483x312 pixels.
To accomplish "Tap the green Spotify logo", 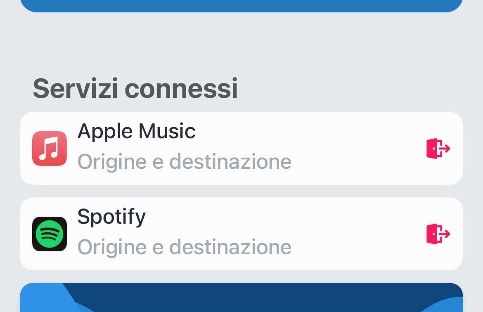I will coord(50,234).
